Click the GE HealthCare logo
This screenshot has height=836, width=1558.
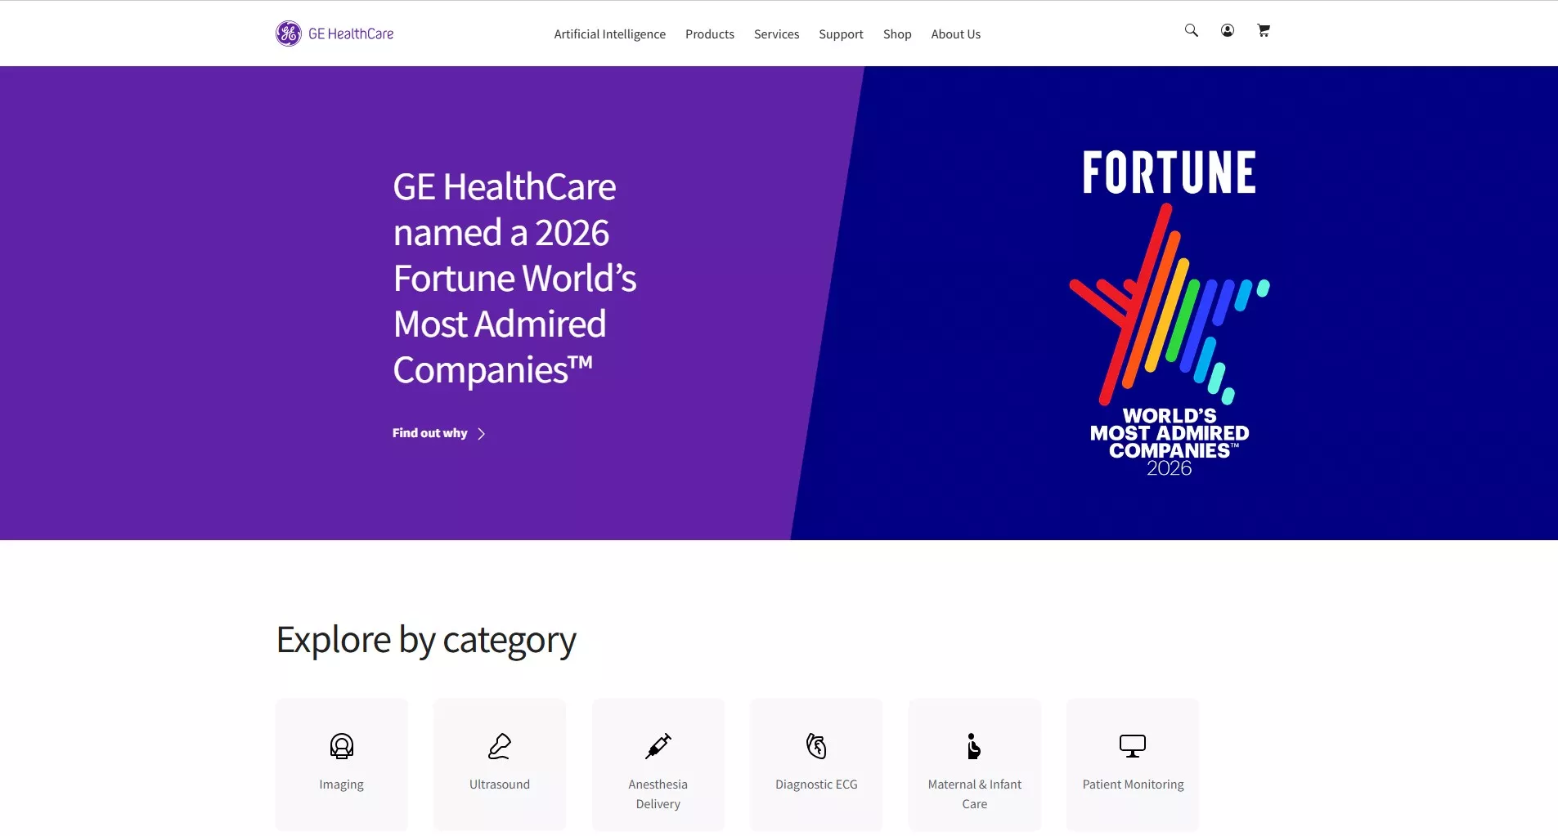click(334, 33)
